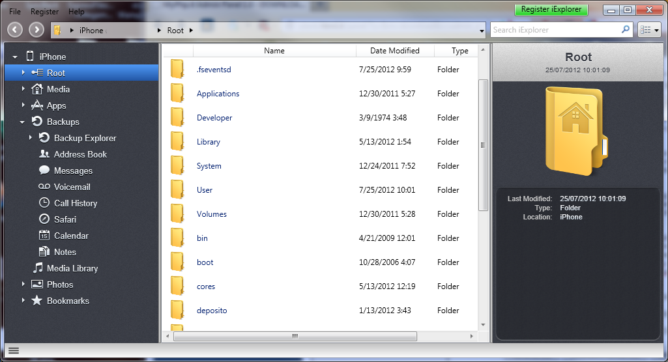Viewport: 668px width, 362px height.
Task: Click the Register iExplorer button
Action: tap(551, 10)
